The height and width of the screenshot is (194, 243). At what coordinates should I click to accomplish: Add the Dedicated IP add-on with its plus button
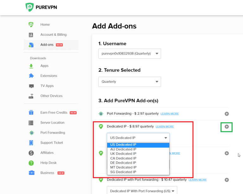click(227, 127)
